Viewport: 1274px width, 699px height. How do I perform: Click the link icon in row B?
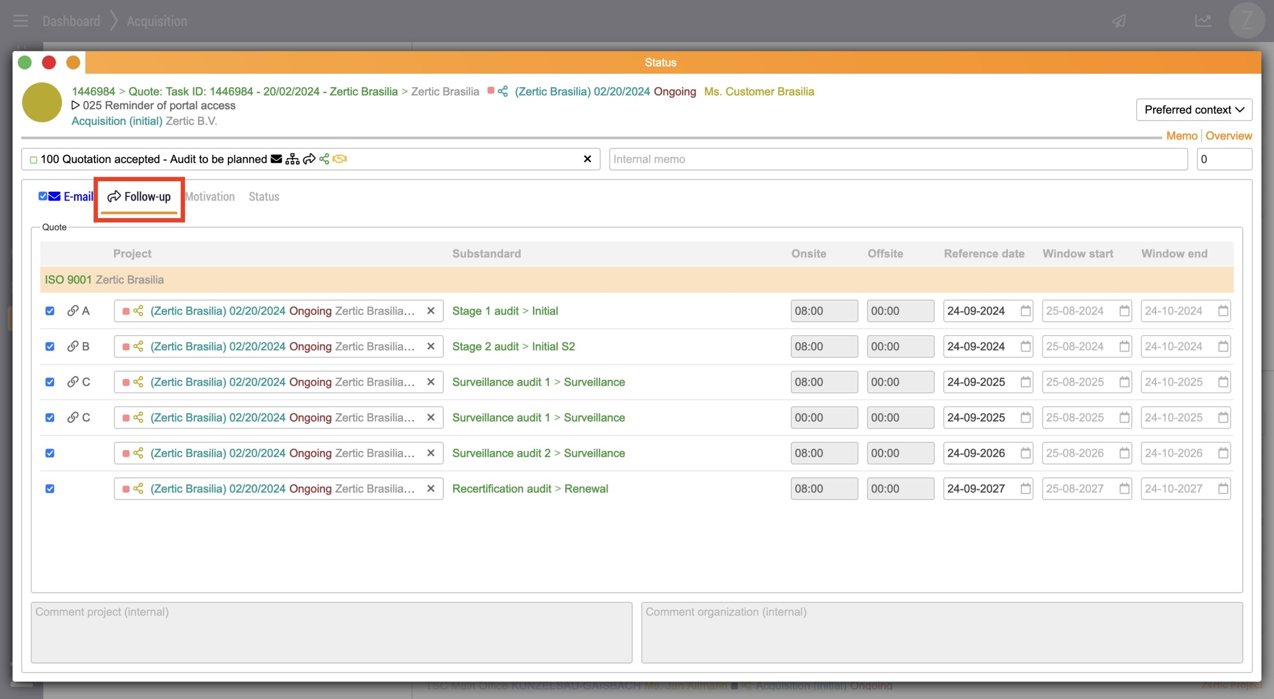click(x=73, y=346)
